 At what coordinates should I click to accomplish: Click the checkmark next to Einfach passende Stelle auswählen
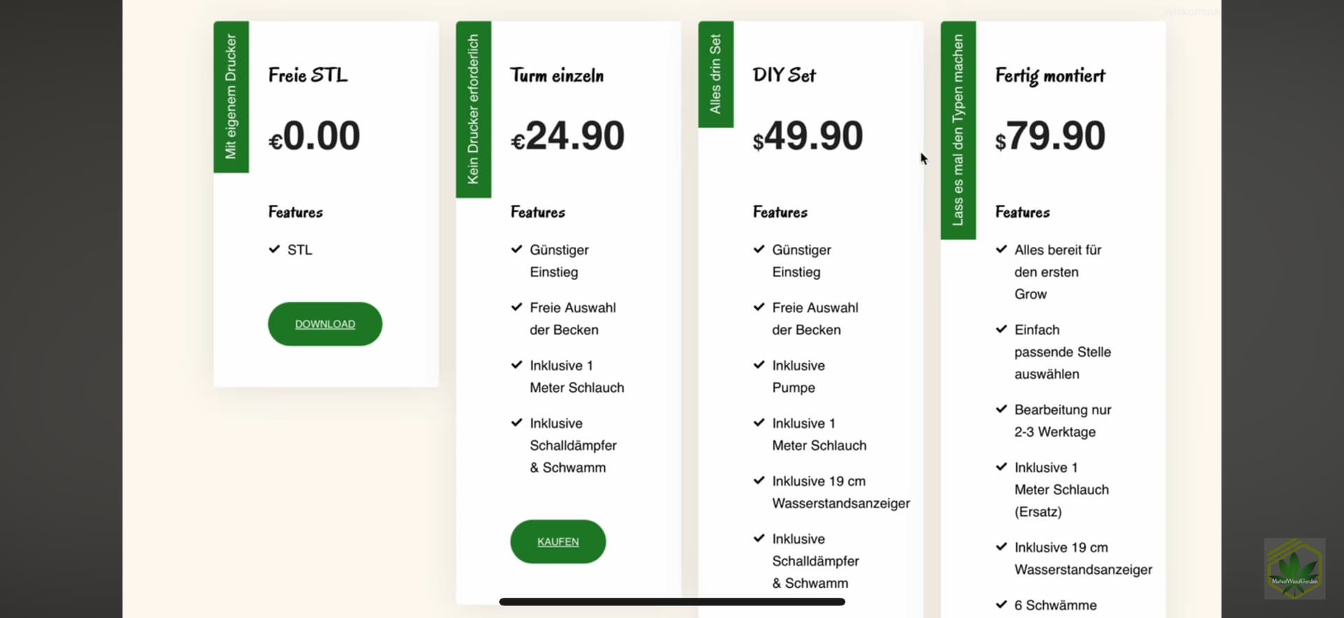(1002, 329)
